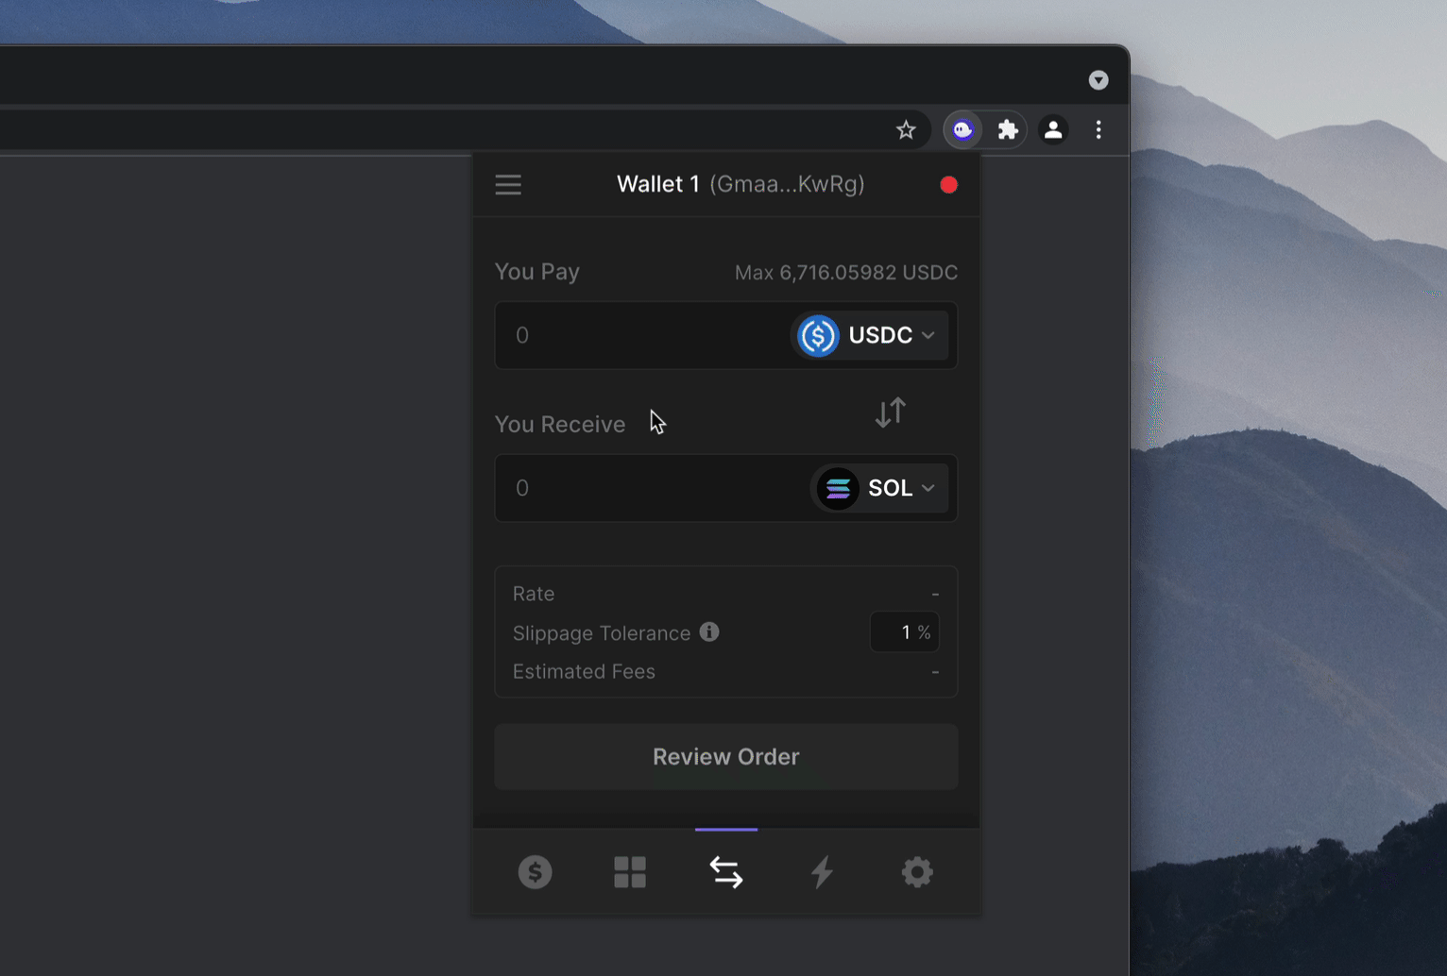Viewport: 1447px width, 976px height.
Task: Click Max 6,716.05982 USDC link
Action: coord(845,273)
